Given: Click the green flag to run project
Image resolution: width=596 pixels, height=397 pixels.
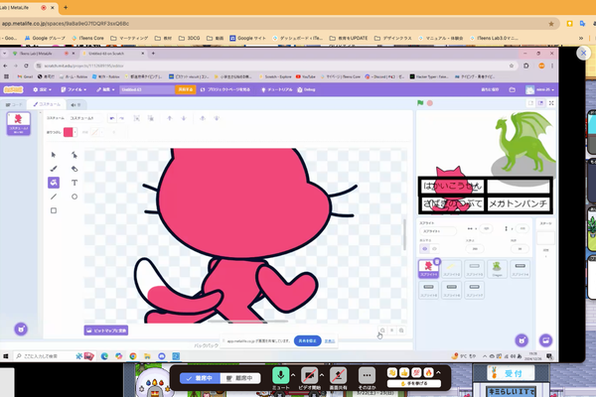Looking at the screenshot, I should (x=420, y=103).
